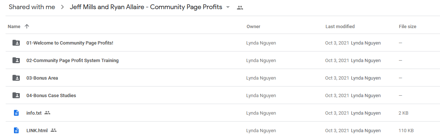This screenshot has height=138, width=440.
Task: Click the shared people icon next to LINK.html
Action: (x=54, y=130)
